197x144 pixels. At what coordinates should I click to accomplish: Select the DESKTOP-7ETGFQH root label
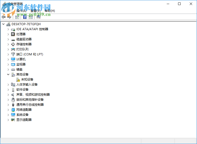(x=26, y=24)
